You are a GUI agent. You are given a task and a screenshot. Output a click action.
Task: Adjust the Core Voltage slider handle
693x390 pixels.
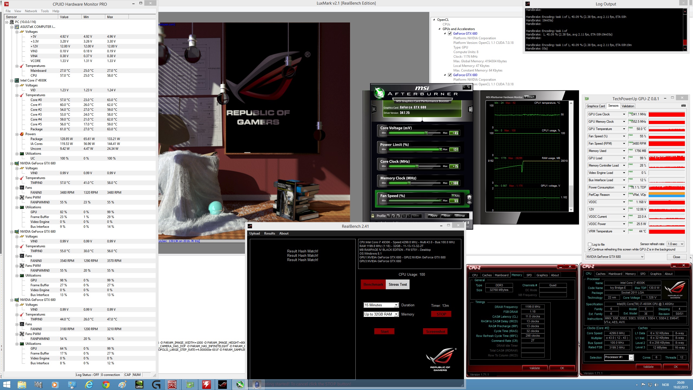click(426, 133)
